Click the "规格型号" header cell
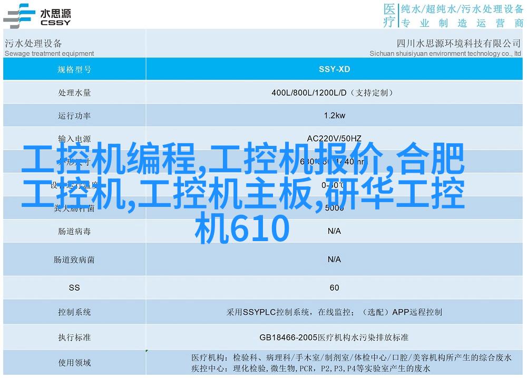The width and height of the screenshot is (527, 378). point(74,69)
